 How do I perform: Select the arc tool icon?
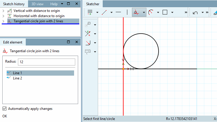point(151,12)
